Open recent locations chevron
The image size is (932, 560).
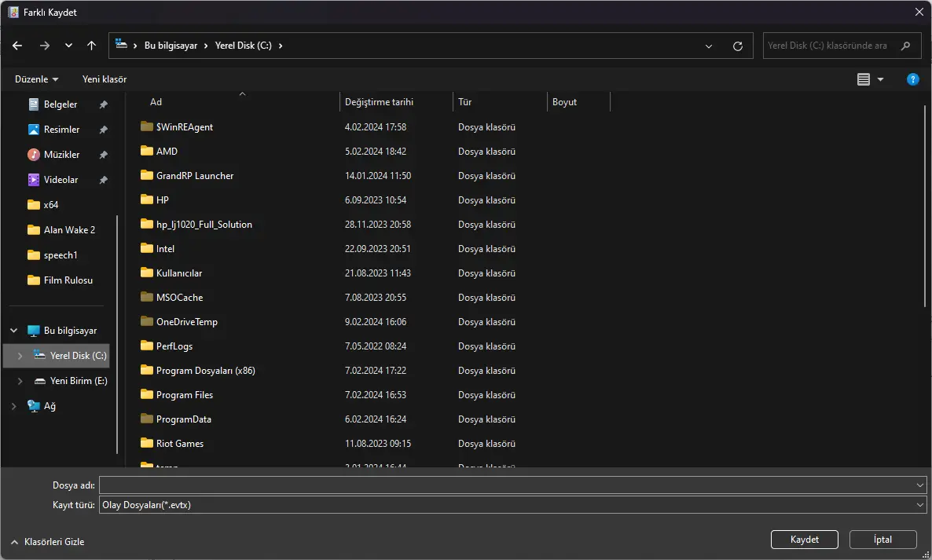[68, 46]
